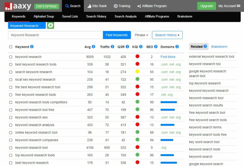Click blue domain bar for keyword research analysis
Viewport: 244px width, 166px height.
(x=167, y=125)
